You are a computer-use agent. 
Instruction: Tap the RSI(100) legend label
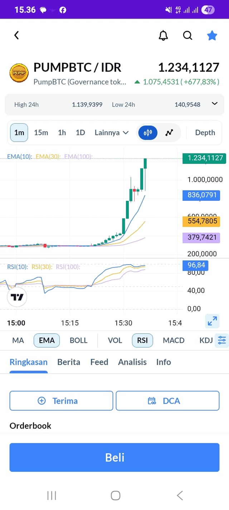pyautogui.click(x=68, y=266)
